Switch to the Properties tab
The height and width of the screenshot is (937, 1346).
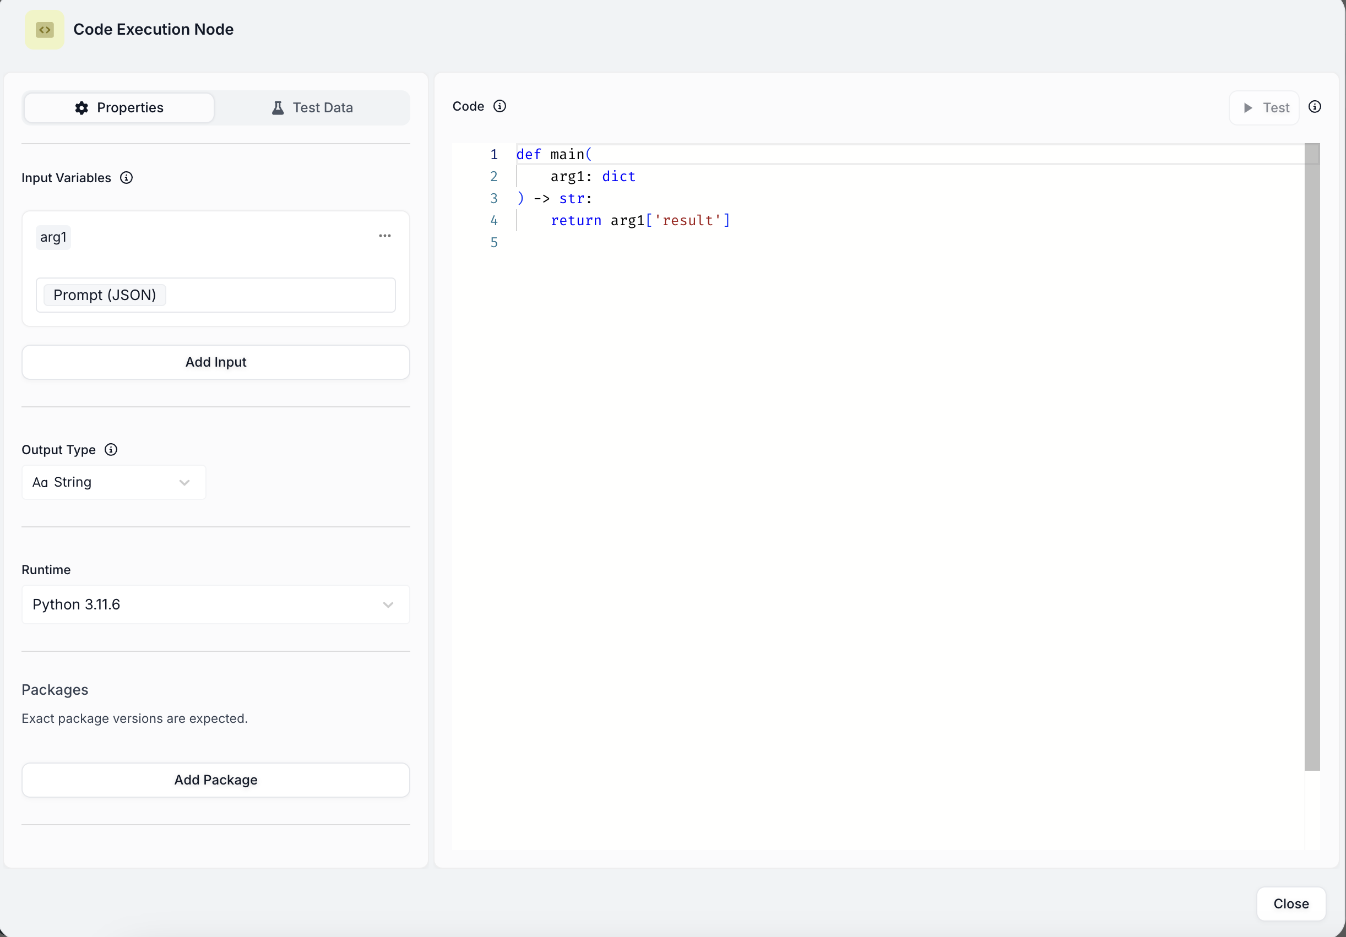(x=119, y=108)
